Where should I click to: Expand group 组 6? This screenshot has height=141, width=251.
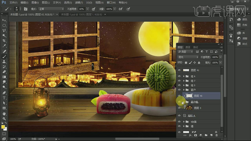[x=184, y=76]
